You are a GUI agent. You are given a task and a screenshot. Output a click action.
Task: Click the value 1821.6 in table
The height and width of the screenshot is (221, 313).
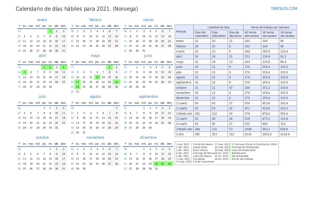coord(267,134)
